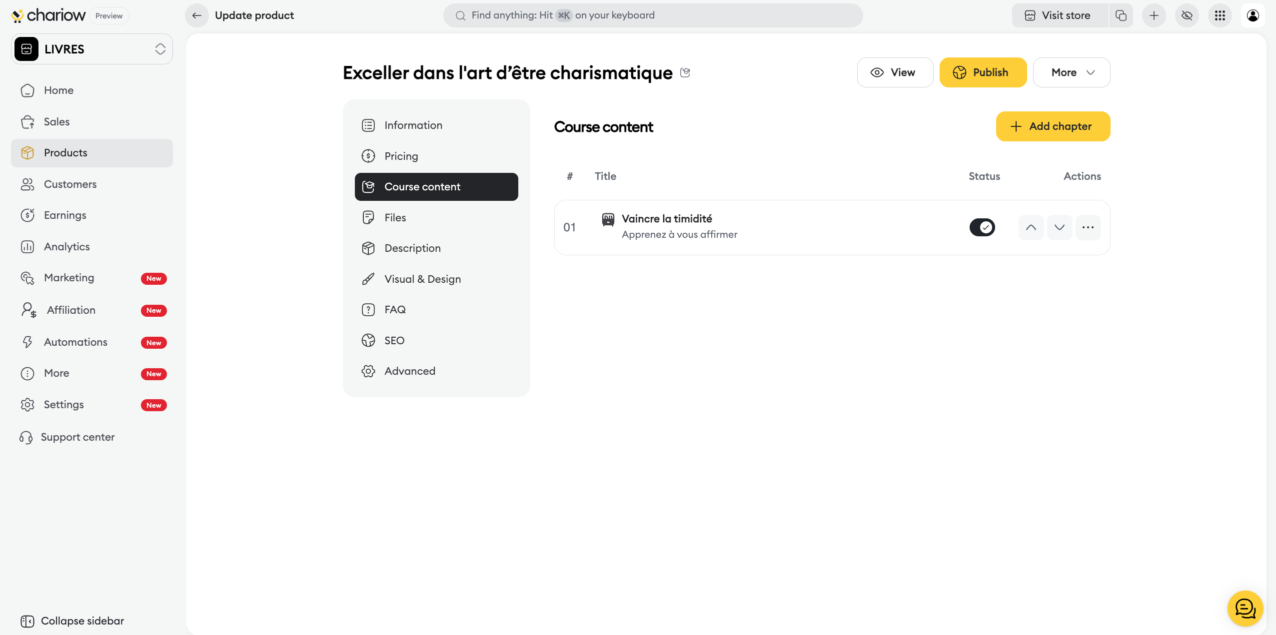
Task: Toggle Vaincre la timidité chapter status
Action: [982, 227]
